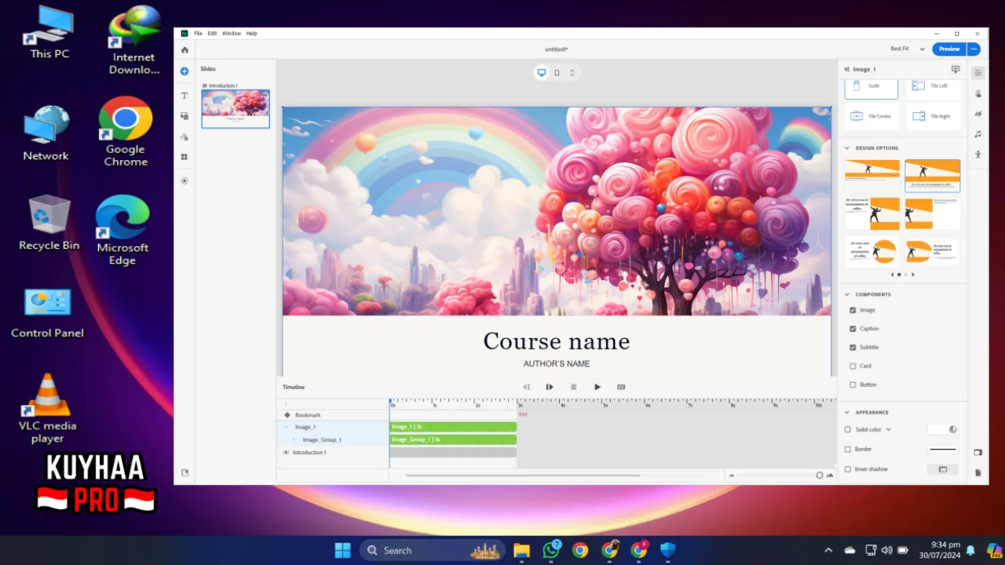The image size is (1005, 565).
Task: Open the Audio panel music note icon
Action: click(x=978, y=134)
